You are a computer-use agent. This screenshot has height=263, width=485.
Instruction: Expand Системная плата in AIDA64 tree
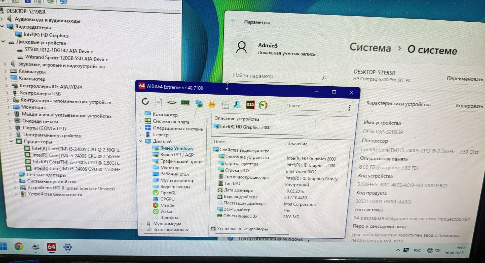(140, 121)
